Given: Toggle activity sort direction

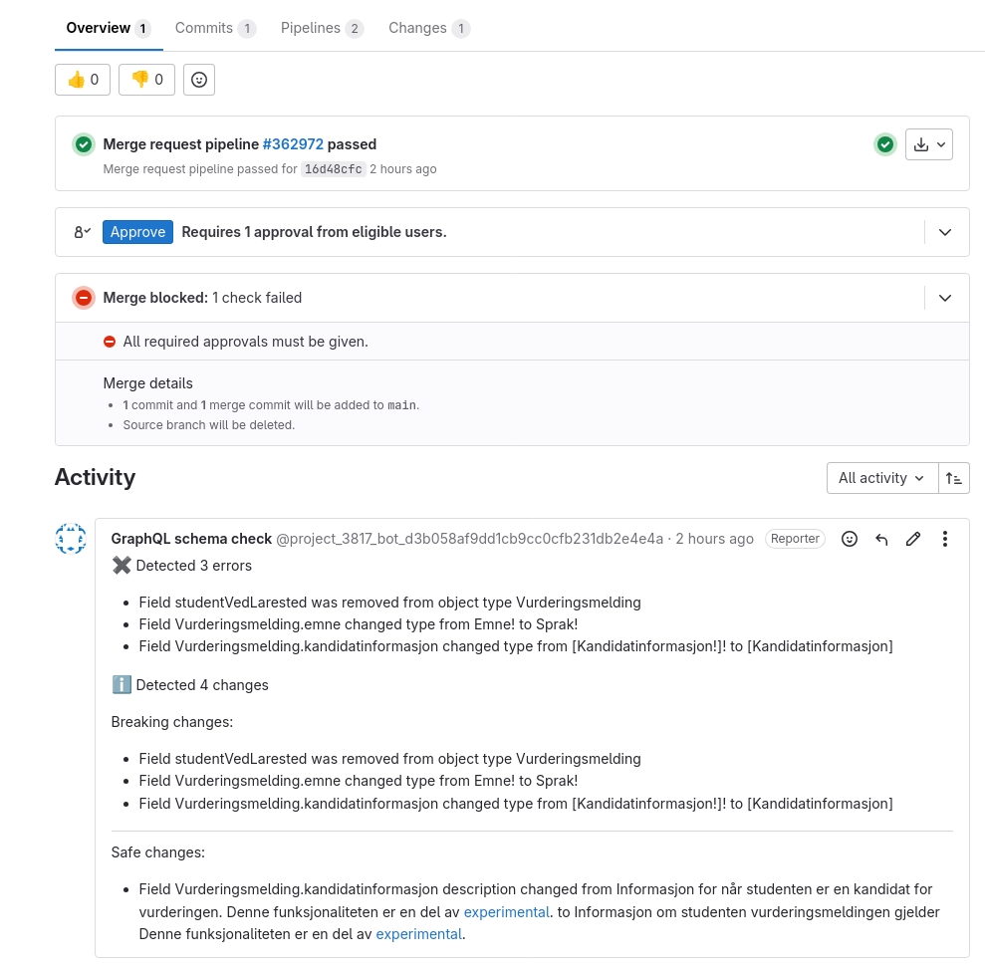Looking at the screenshot, I should click(954, 478).
